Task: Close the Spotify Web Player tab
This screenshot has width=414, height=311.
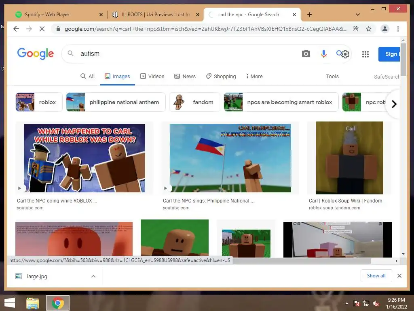Action: (101, 15)
